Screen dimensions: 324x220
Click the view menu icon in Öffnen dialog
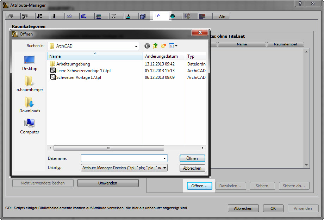click(x=172, y=46)
